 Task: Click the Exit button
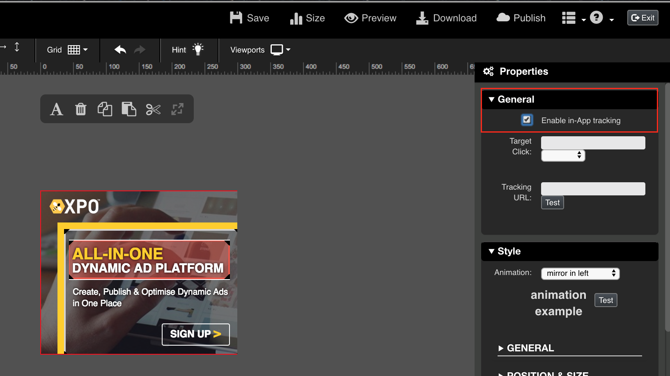[x=642, y=18]
